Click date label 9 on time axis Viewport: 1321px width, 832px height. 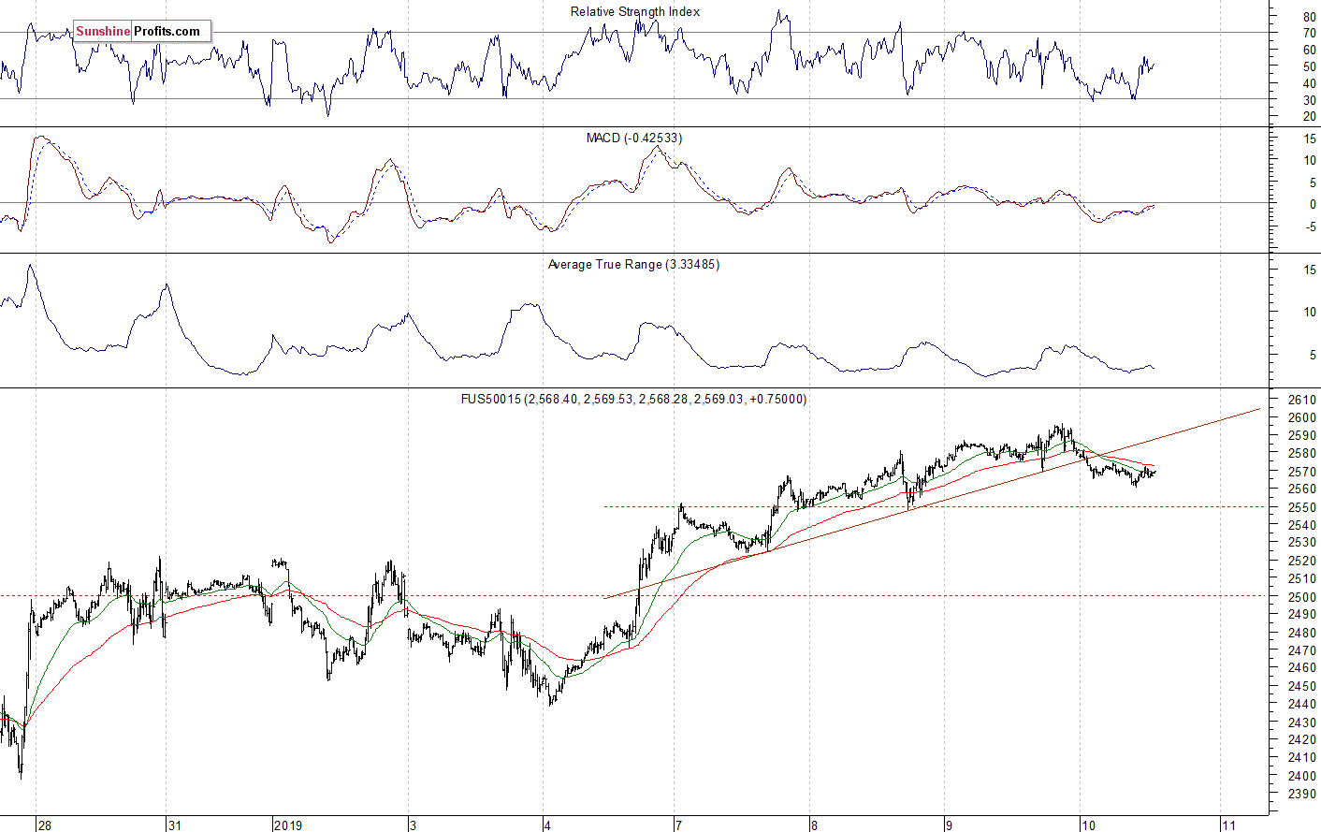click(949, 825)
